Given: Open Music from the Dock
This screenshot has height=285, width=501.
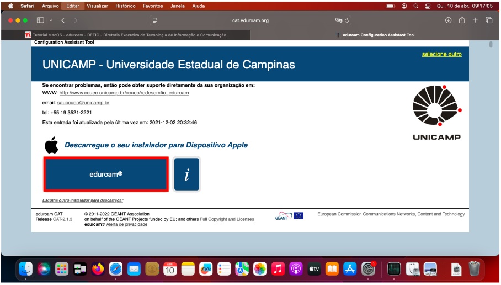Looking at the screenshot, I should (278, 269).
